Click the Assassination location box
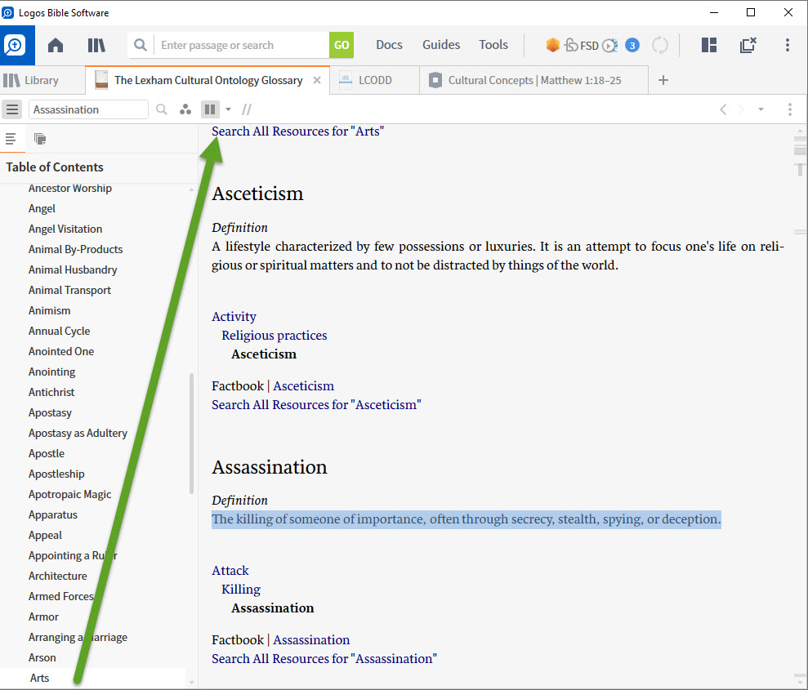808x690 pixels. pyautogui.click(x=88, y=109)
